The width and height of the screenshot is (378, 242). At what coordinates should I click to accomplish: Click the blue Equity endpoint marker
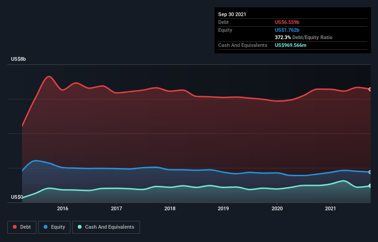coord(370,172)
